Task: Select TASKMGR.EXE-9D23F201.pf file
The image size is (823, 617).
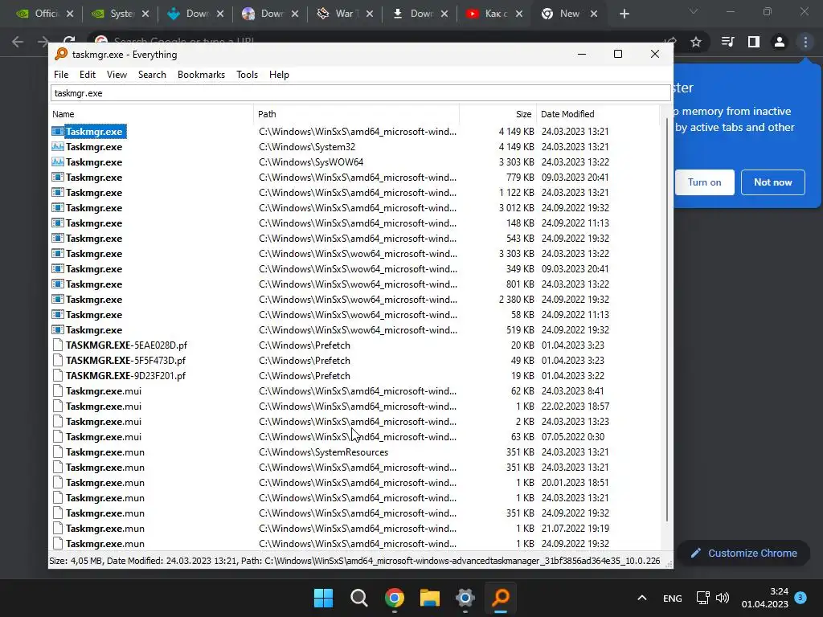Action: coord(354,376)
